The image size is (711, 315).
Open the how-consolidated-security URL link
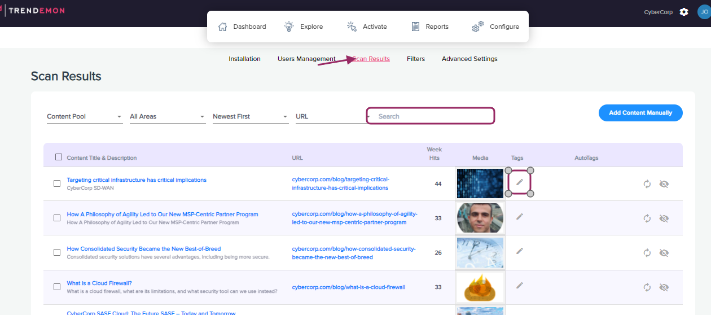click(x=354, y=253)
